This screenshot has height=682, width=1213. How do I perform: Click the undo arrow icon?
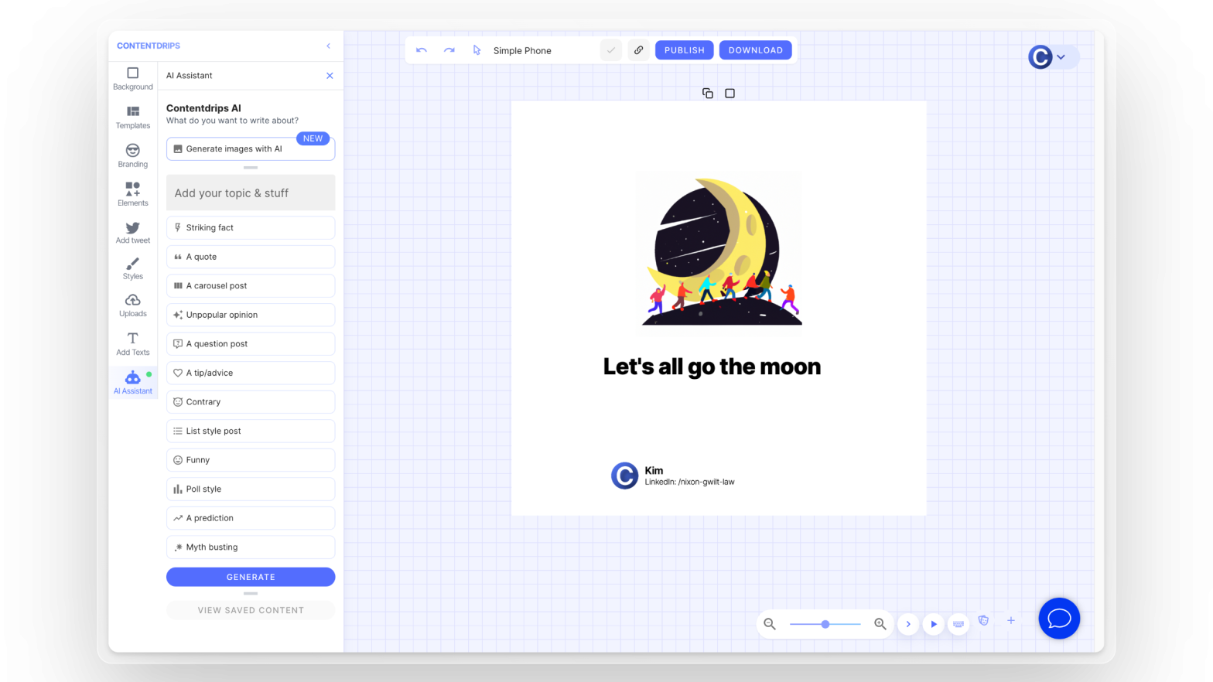(x=422, y=50)
